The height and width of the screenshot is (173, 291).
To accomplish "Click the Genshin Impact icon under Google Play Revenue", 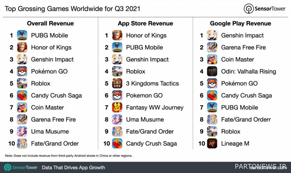I will coord(212,35).
